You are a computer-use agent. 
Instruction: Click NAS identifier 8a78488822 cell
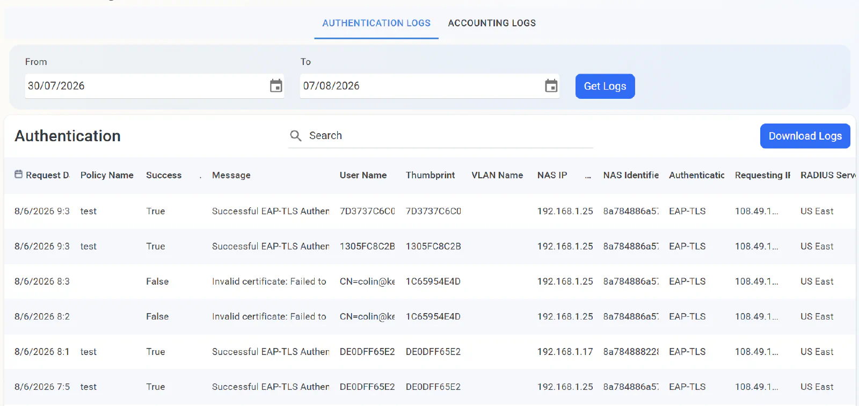click(631, 352)
